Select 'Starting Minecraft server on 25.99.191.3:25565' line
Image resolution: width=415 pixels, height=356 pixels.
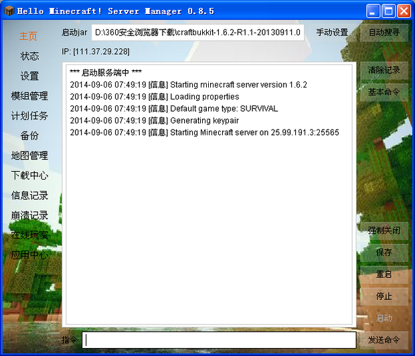(204, 132)
